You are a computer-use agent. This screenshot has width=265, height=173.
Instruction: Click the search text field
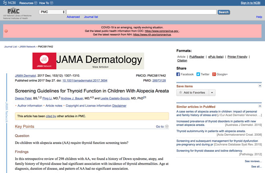pos(141,12)
